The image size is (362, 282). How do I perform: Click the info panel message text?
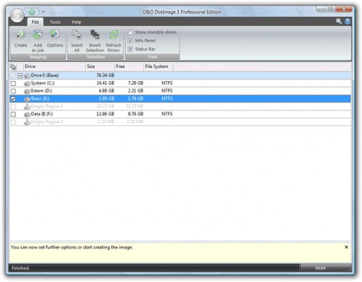pyautogui.click(x=72, y=247)
